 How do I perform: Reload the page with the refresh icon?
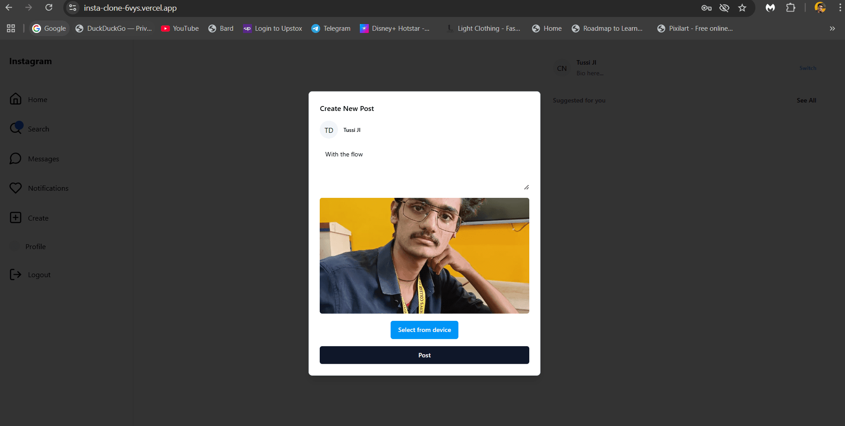(x=49, y=8)
